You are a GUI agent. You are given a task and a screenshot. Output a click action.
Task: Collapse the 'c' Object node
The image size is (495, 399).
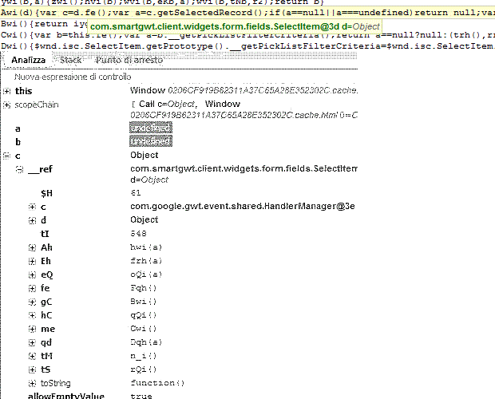tap(7, 155)
